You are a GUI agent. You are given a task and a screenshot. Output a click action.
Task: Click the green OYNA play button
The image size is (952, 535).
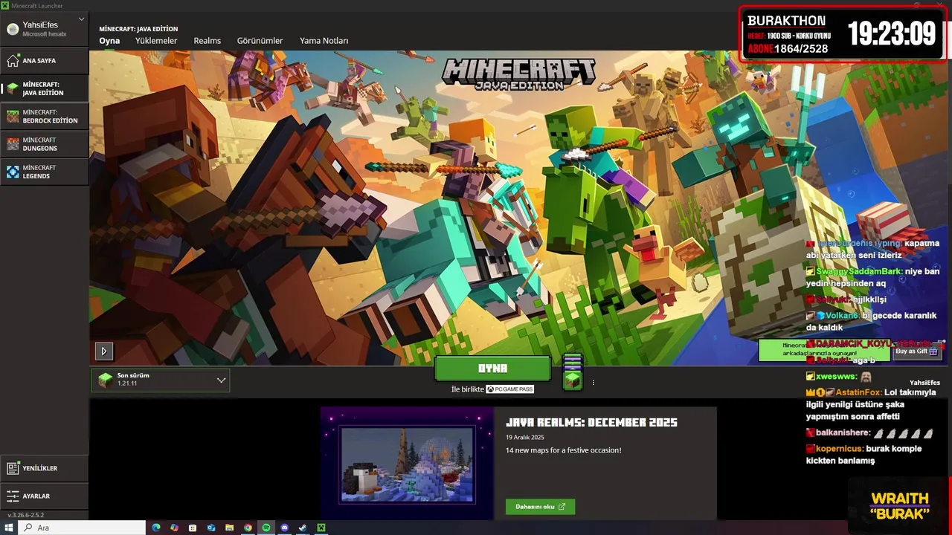pos(492,369)
